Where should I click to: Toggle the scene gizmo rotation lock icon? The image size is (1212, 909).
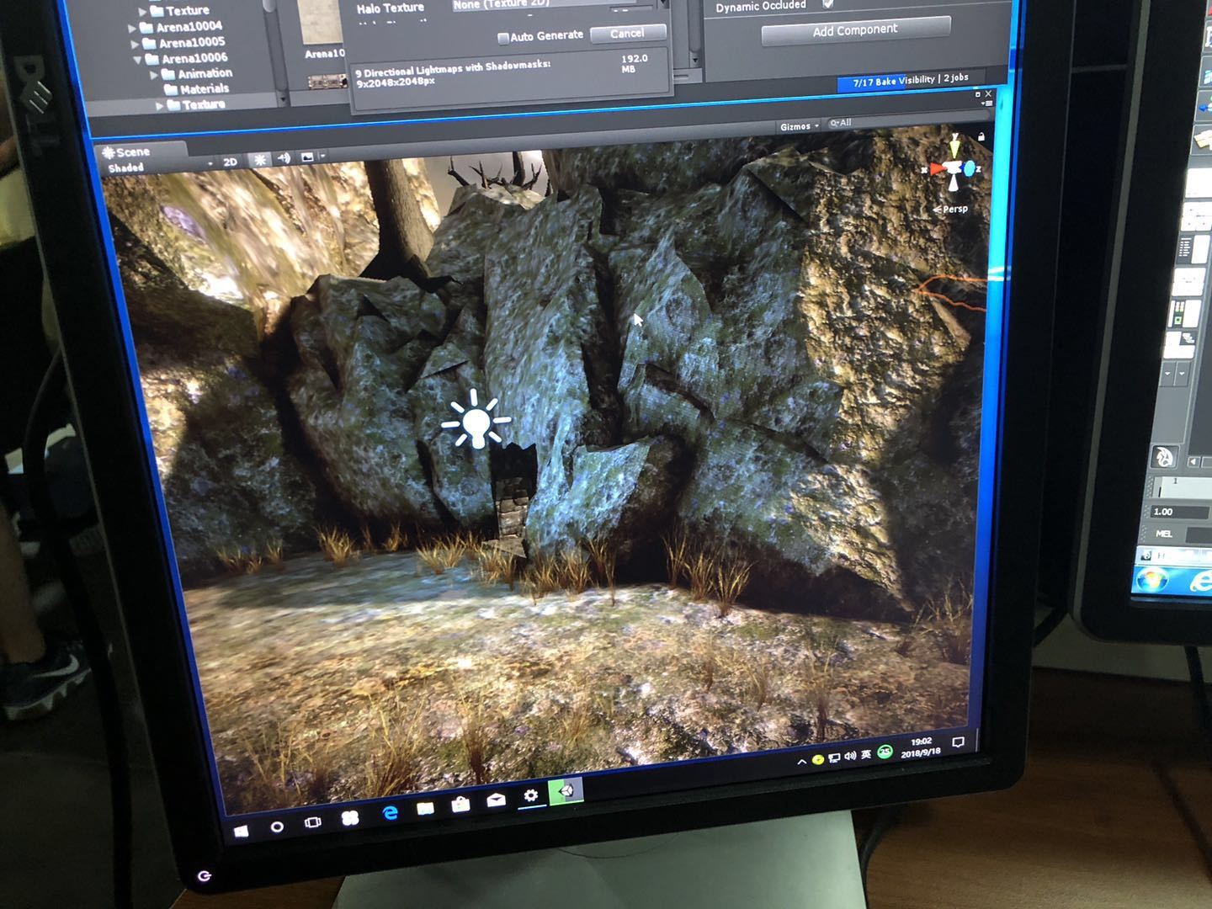pyautogui.click(x=981, y=136)
